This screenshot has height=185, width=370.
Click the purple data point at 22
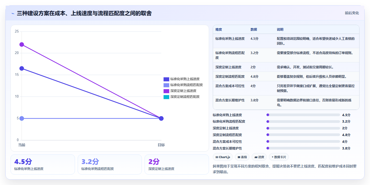(x=22, y=44)
